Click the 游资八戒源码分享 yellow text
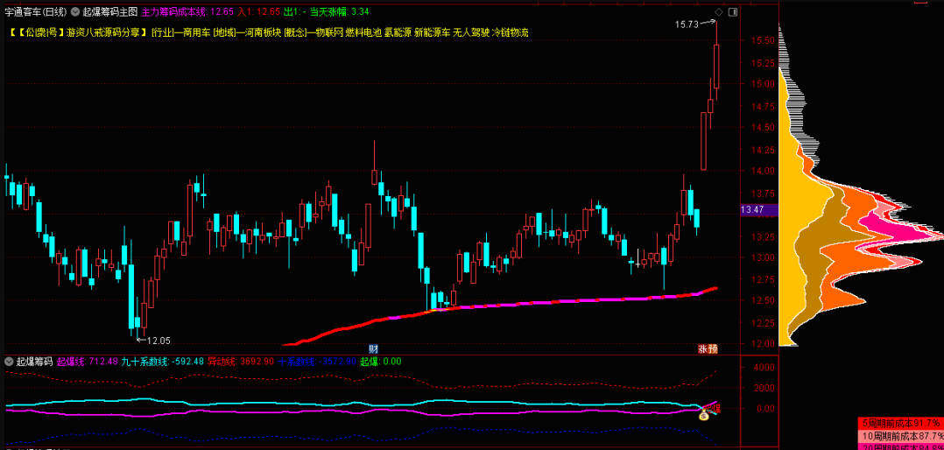The height and width of the screenshot is (450, 944). click(x=102, y=32)
